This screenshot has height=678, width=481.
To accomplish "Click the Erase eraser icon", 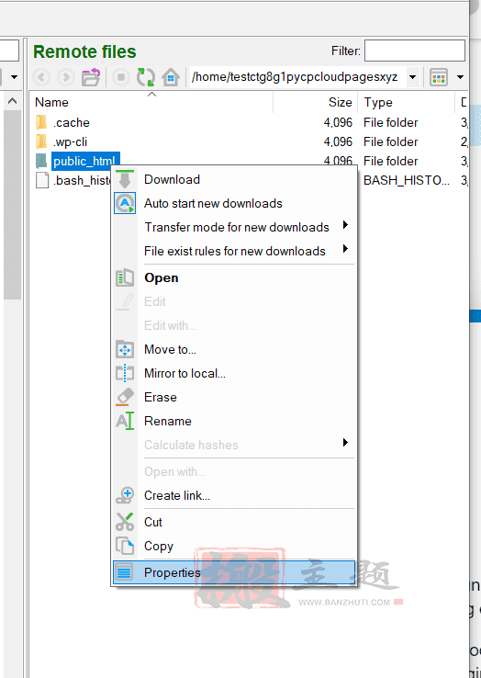I will point(125,397).
